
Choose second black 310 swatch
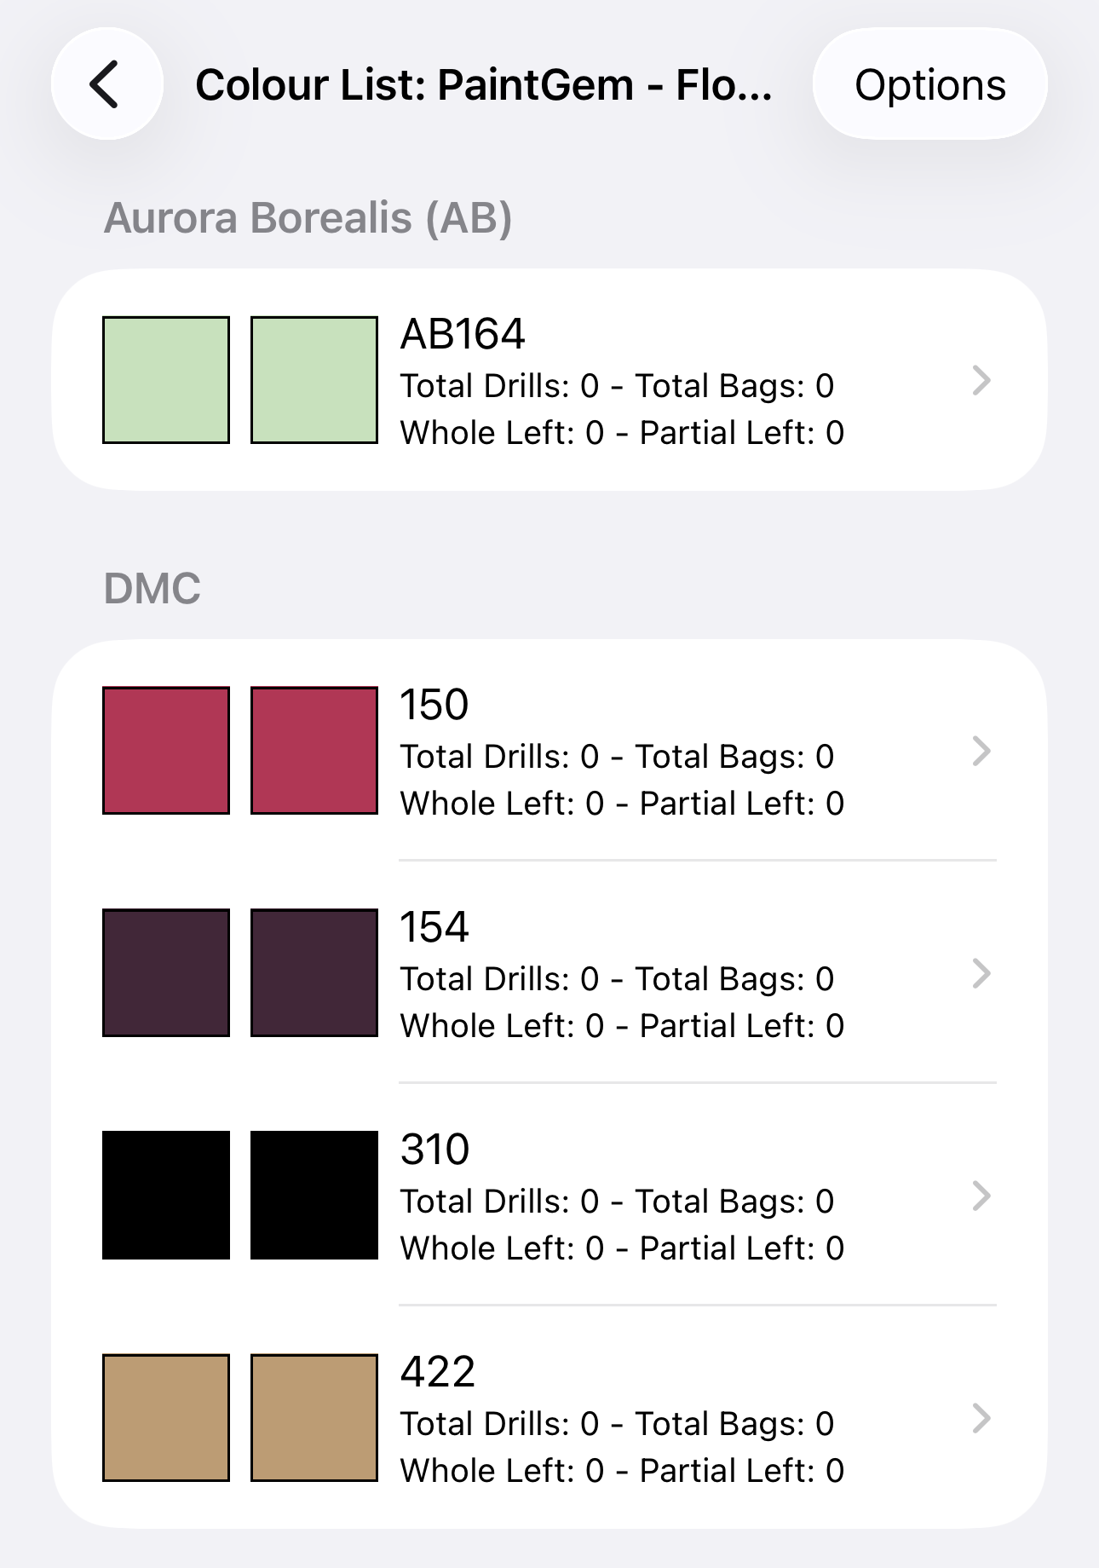[314, 1196]
